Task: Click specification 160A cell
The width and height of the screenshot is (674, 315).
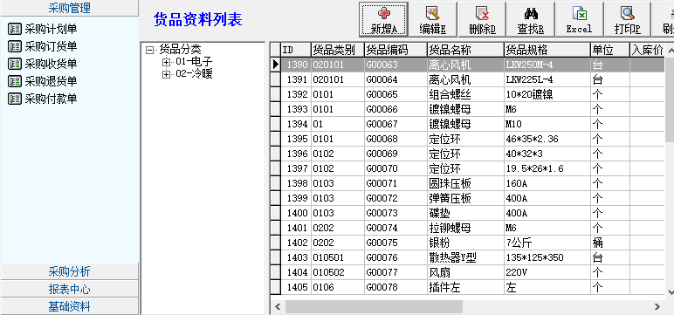Action: [547, 183]
